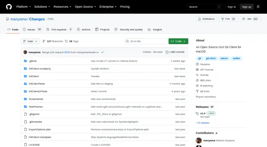This screenshot has height=147, width=267.
Task: Click the forks icon in About
Action: (197, 91)
